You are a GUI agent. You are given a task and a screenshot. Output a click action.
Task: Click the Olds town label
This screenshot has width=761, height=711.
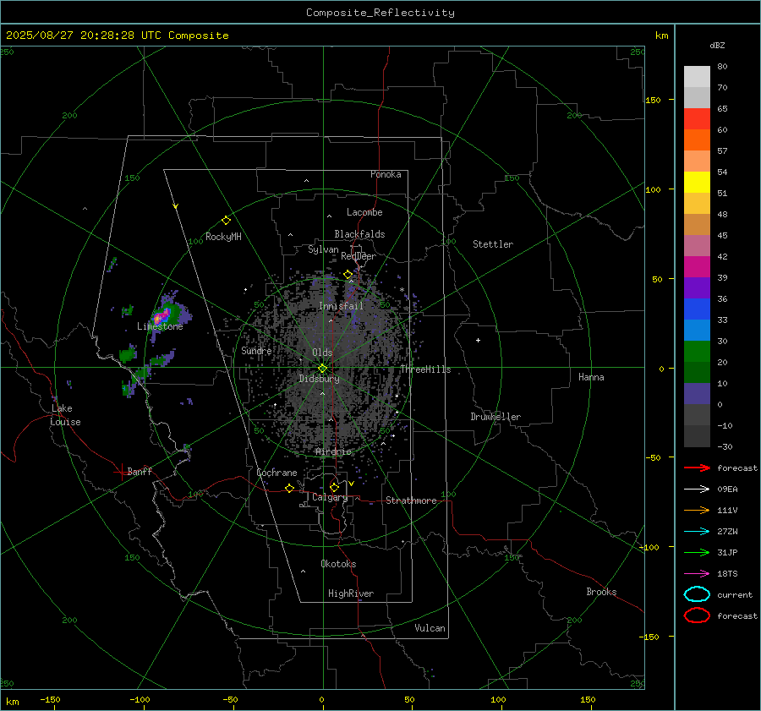click(322, 353)
